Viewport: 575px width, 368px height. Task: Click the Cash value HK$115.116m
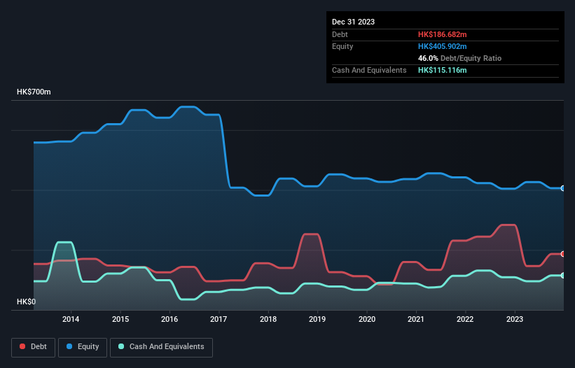(x=442, y=70)
